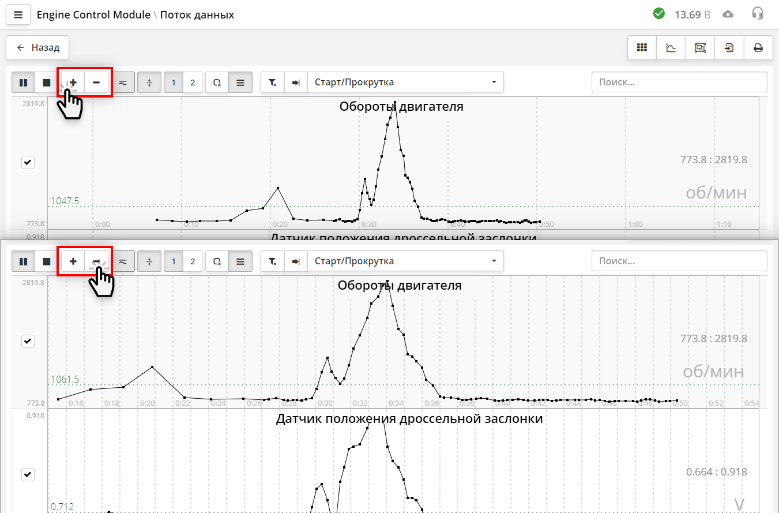Screen dimensions: 779x513
Task: Open the line chart view
Action: tap(671, 48)
